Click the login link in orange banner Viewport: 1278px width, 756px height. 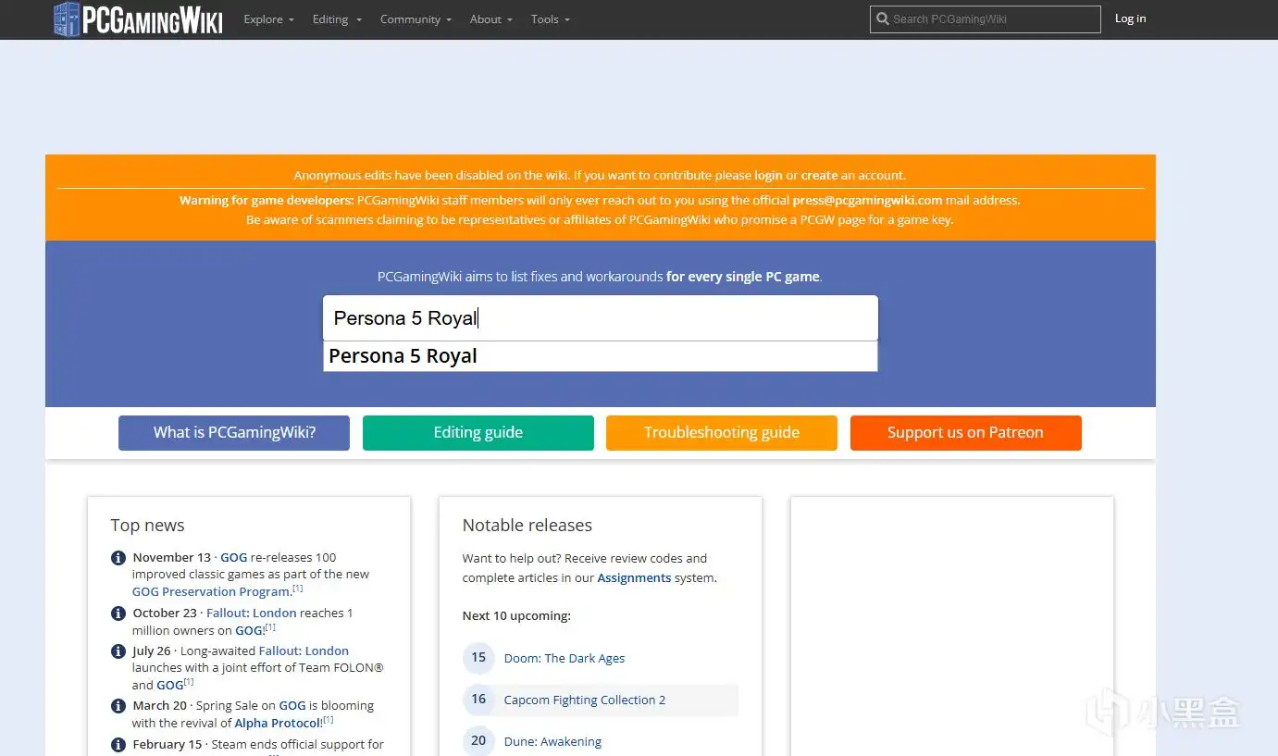768,175
